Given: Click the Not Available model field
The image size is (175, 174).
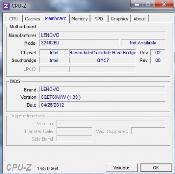Looking at the screenshot, I should (x=143, y=43).
